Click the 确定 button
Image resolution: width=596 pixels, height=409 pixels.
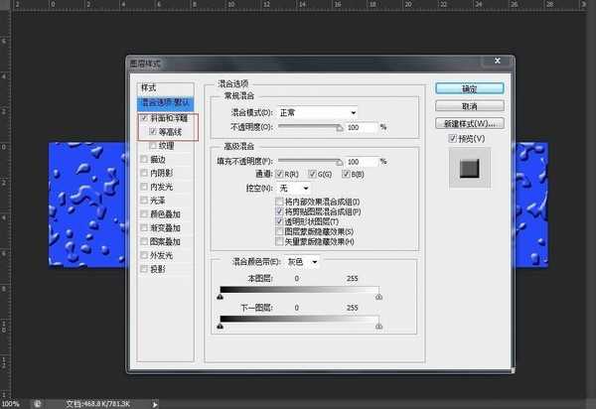(470, 88)
